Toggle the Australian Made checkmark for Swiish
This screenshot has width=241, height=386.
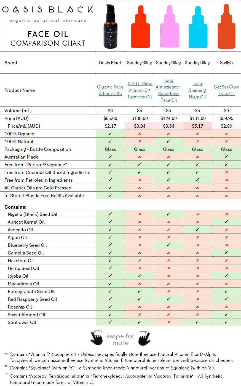point(226,157)
